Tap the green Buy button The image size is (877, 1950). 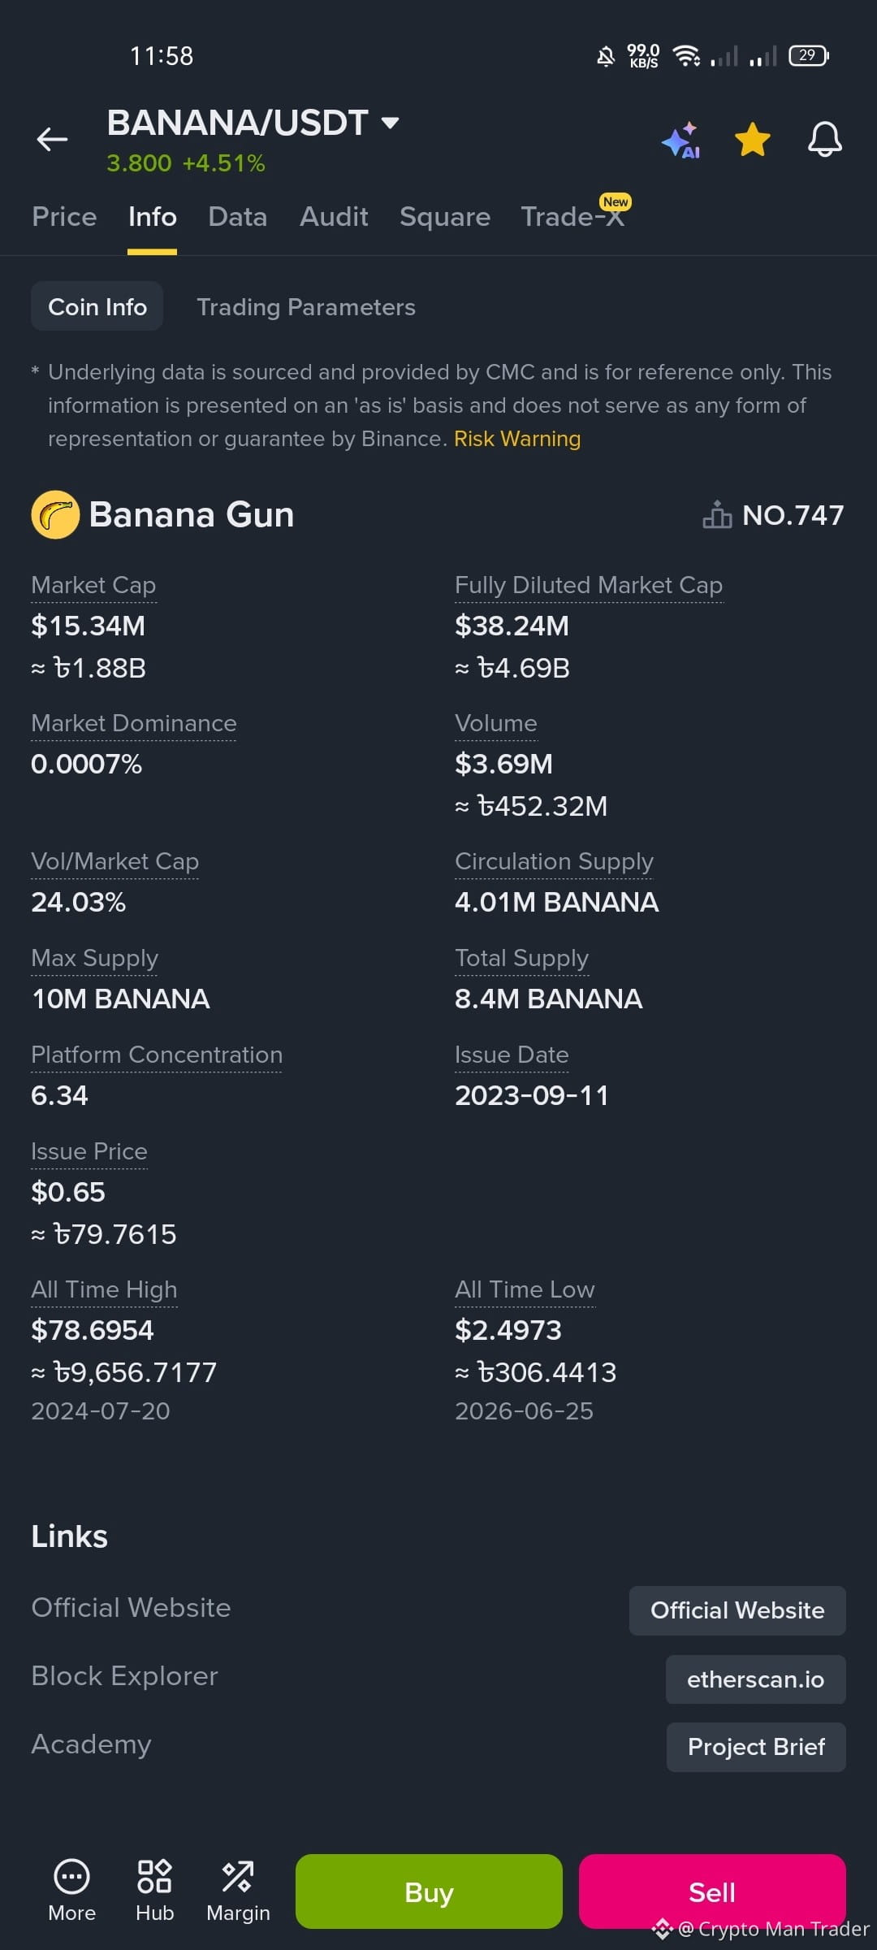coord(429,1891)
